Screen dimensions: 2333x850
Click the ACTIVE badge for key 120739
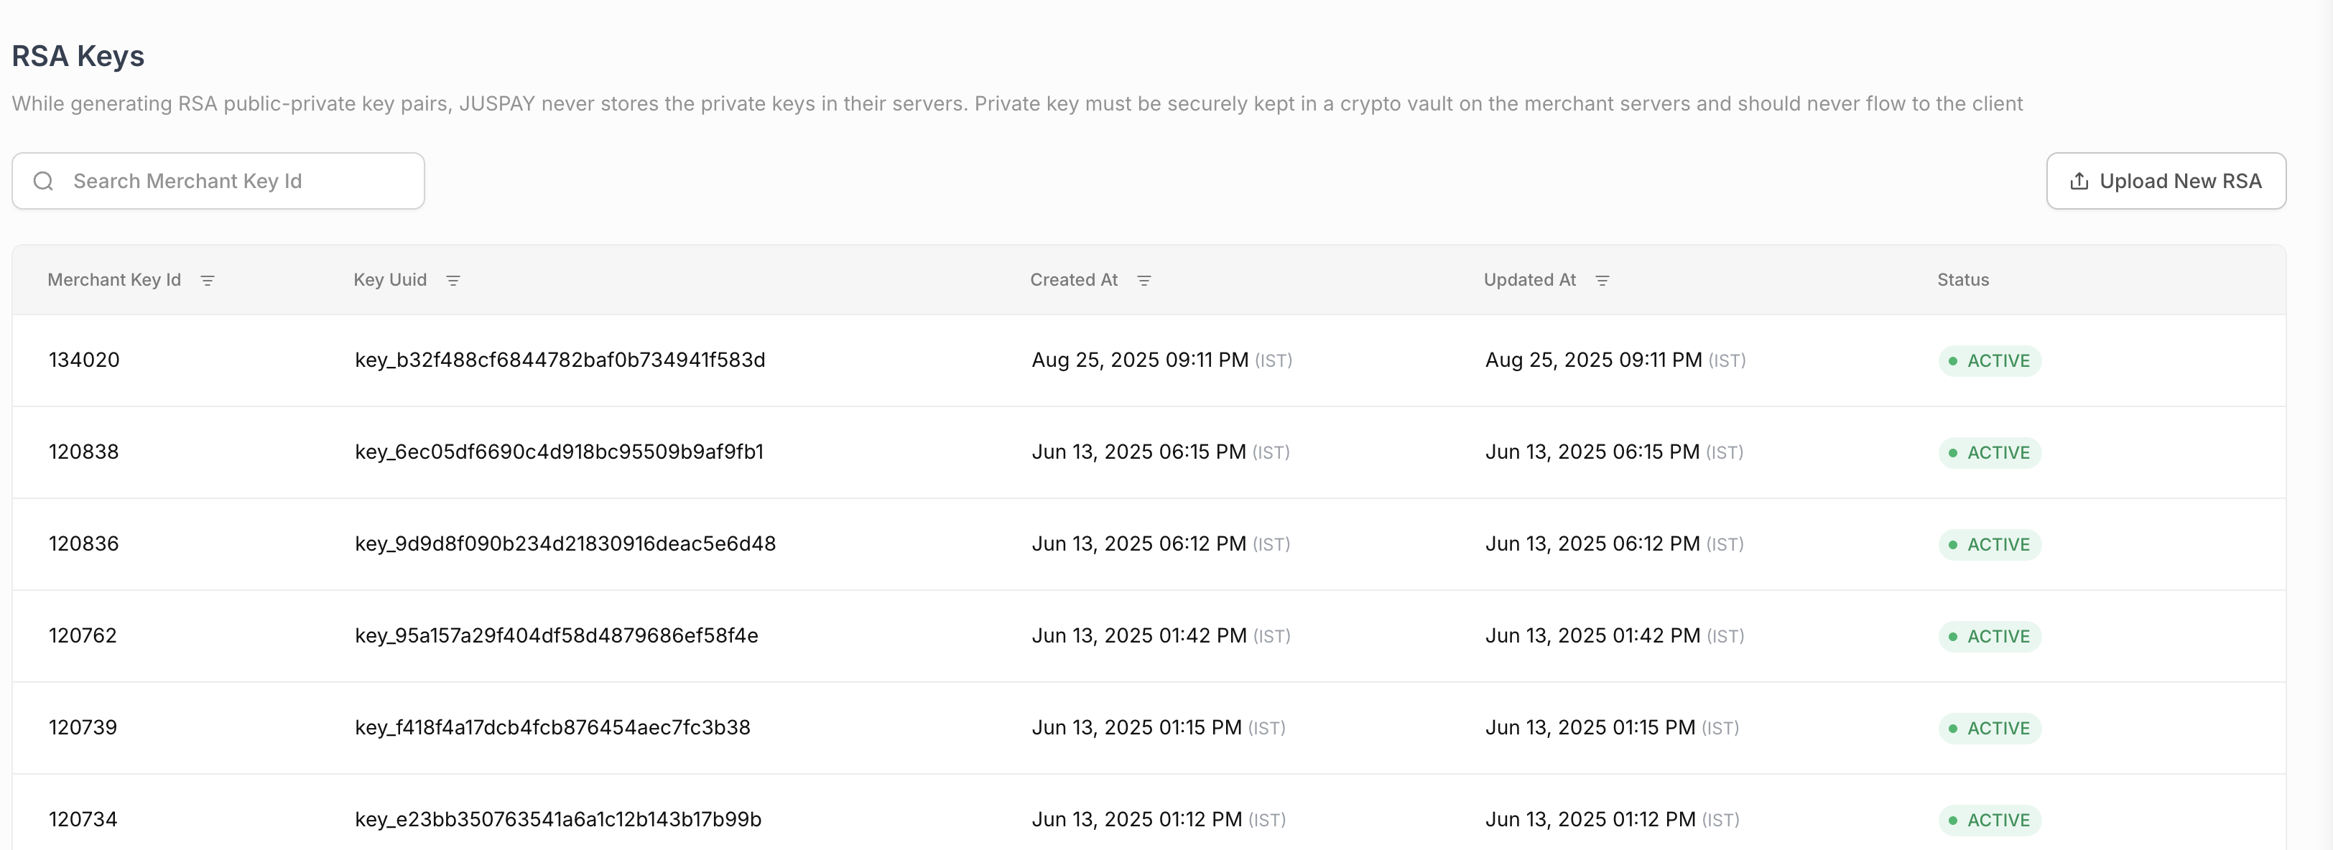(x=1990, y=728)
